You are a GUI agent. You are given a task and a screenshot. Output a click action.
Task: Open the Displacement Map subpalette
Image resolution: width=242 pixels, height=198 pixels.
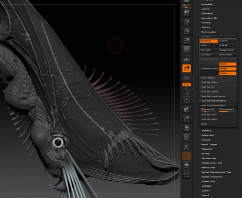click(x=212, y=163)
